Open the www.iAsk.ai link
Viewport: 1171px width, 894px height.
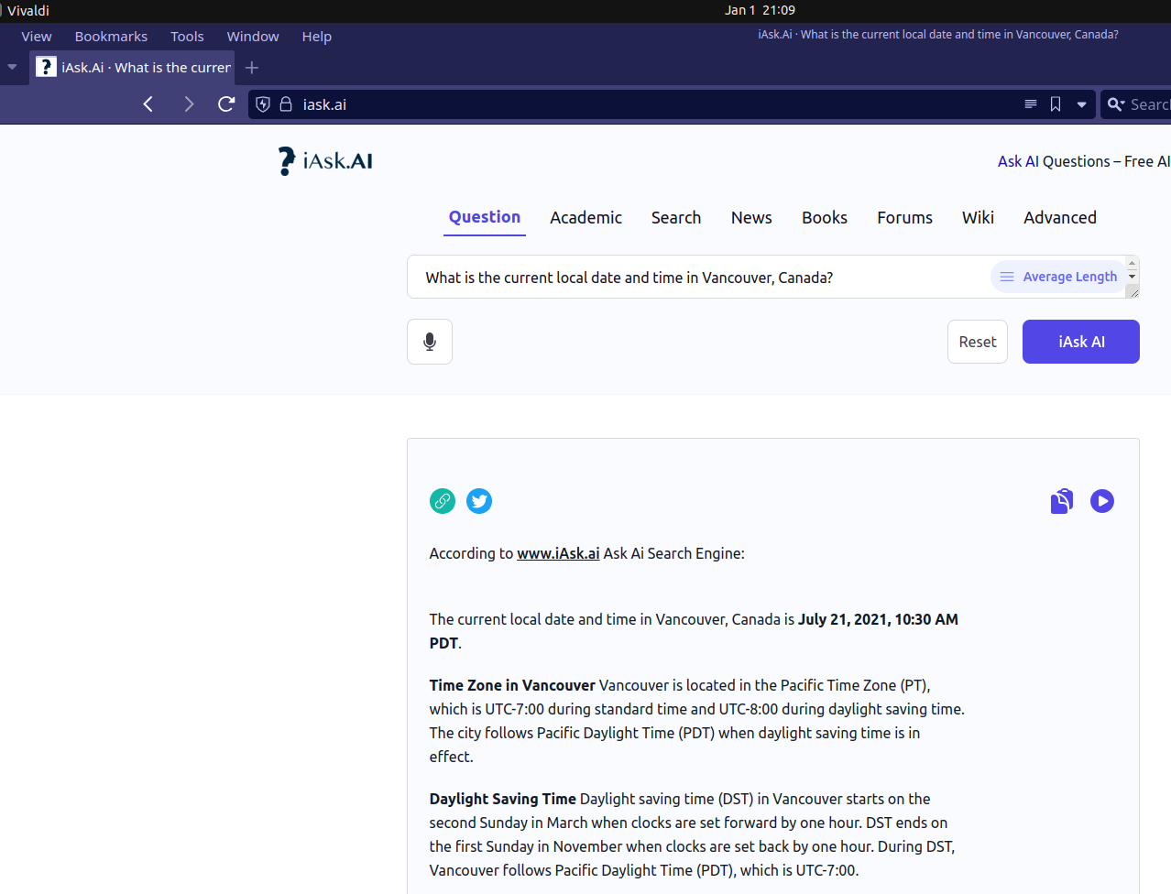558,553
